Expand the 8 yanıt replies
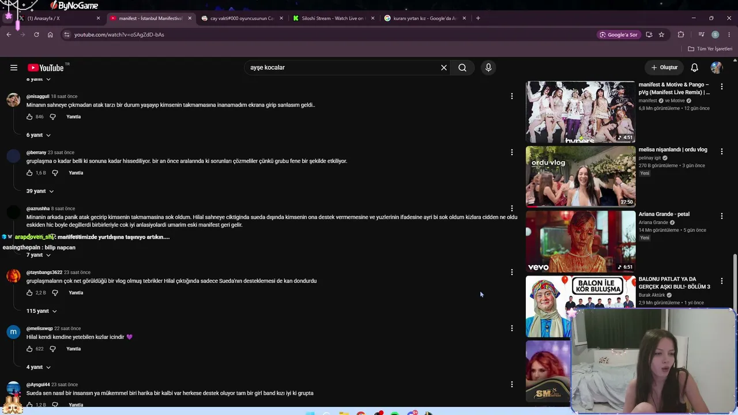The image size is (738, 415). 39,79
